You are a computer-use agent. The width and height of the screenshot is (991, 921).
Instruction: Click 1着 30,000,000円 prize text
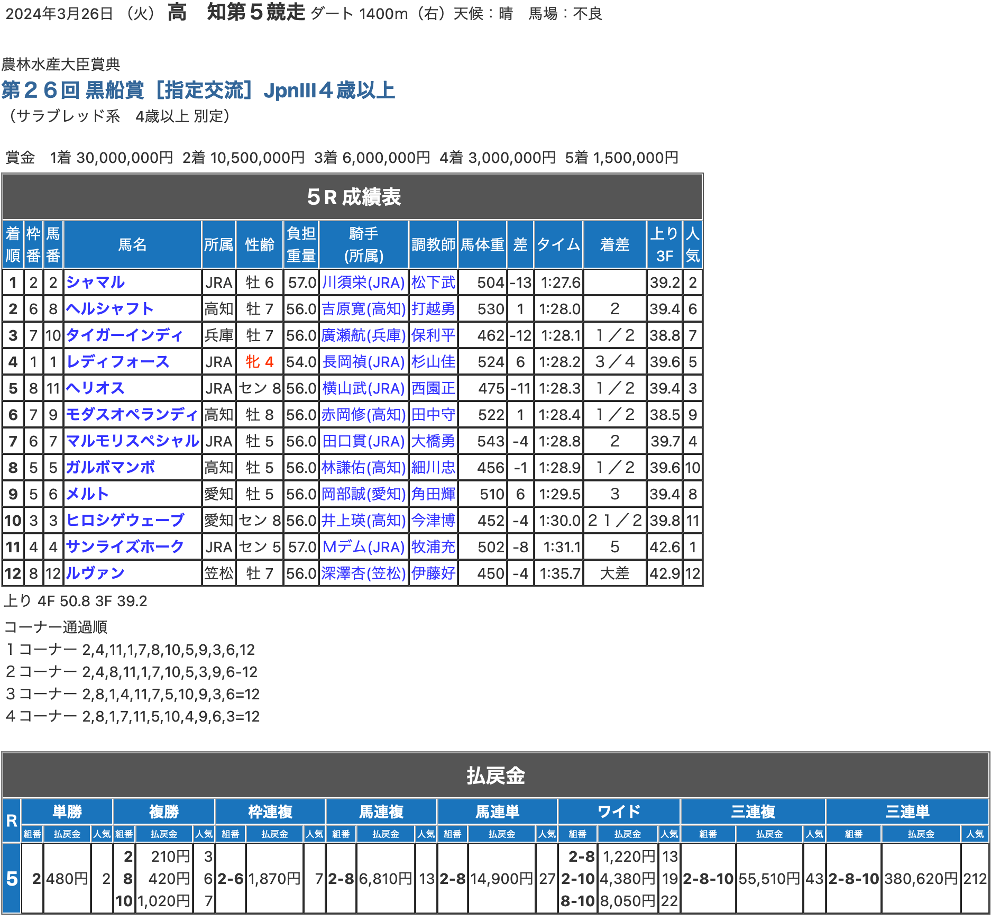tap(112, 158)
